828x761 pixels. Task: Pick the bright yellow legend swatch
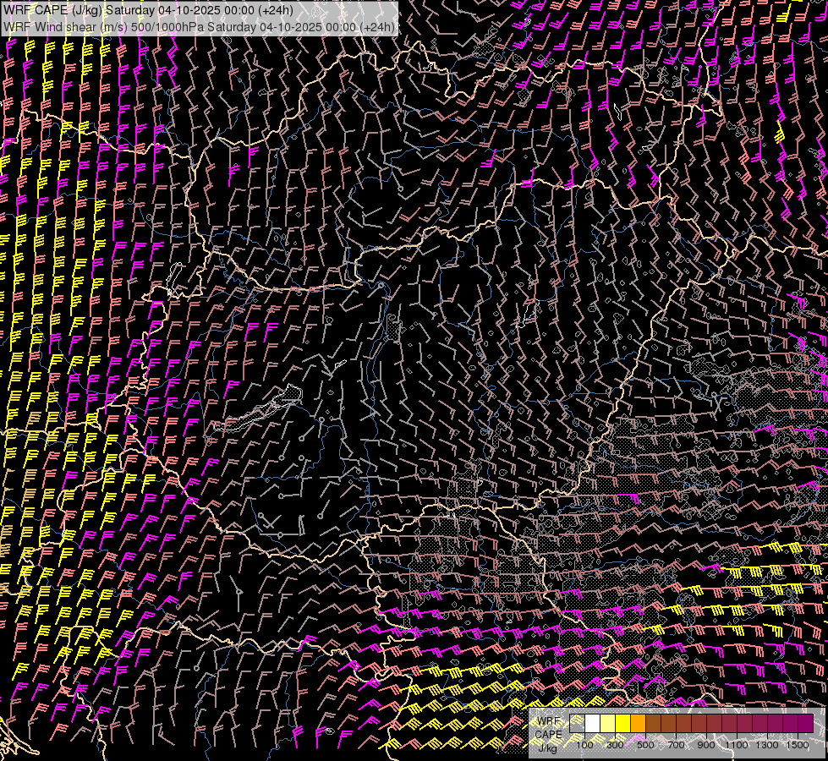[x=622, y=724]
